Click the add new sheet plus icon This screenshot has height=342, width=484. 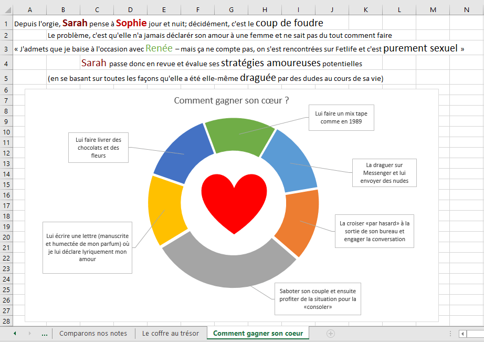pos(331,334)
